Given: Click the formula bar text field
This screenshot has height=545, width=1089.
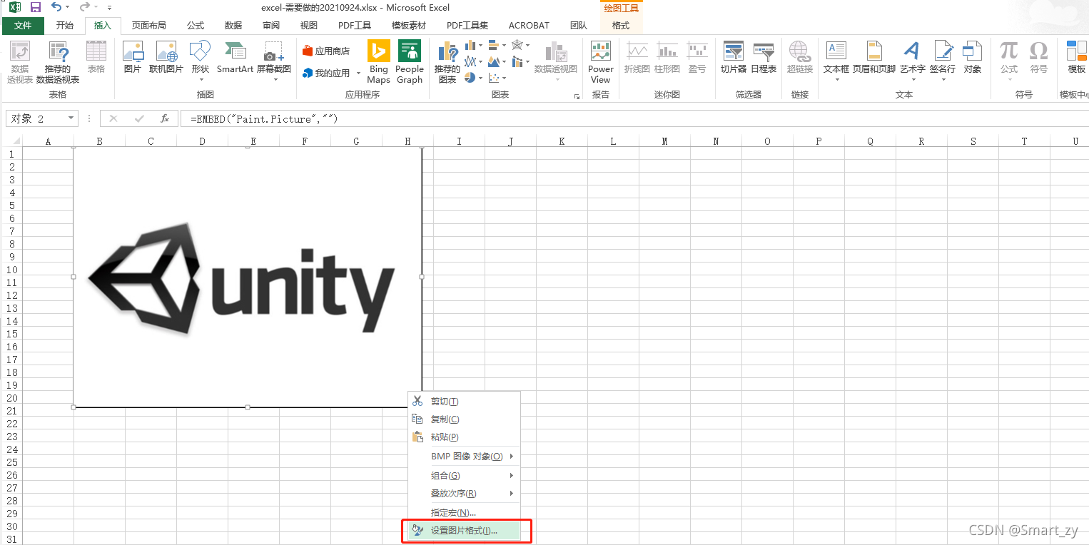Looking at the screenshot, I should pos(634,118).
